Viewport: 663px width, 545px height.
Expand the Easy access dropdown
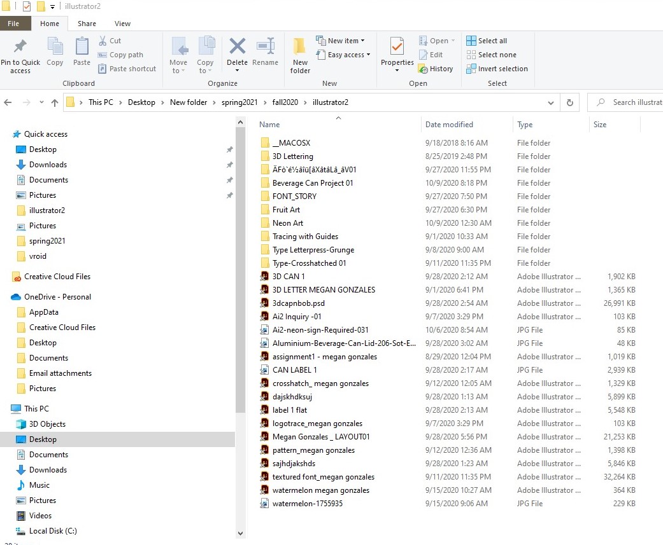(344, 55)
